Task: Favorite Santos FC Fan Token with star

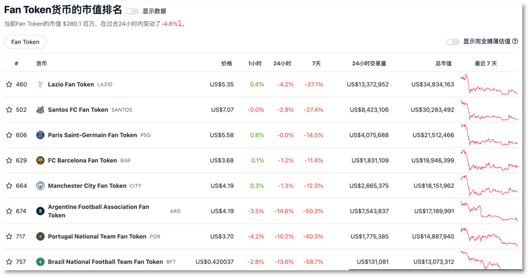Action: (x=9, y=110)
